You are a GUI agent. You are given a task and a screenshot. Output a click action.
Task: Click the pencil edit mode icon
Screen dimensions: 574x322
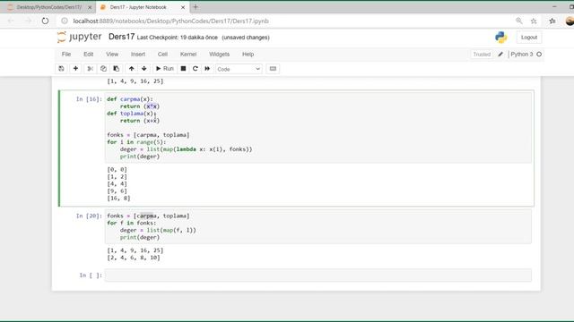click(500, 54)
